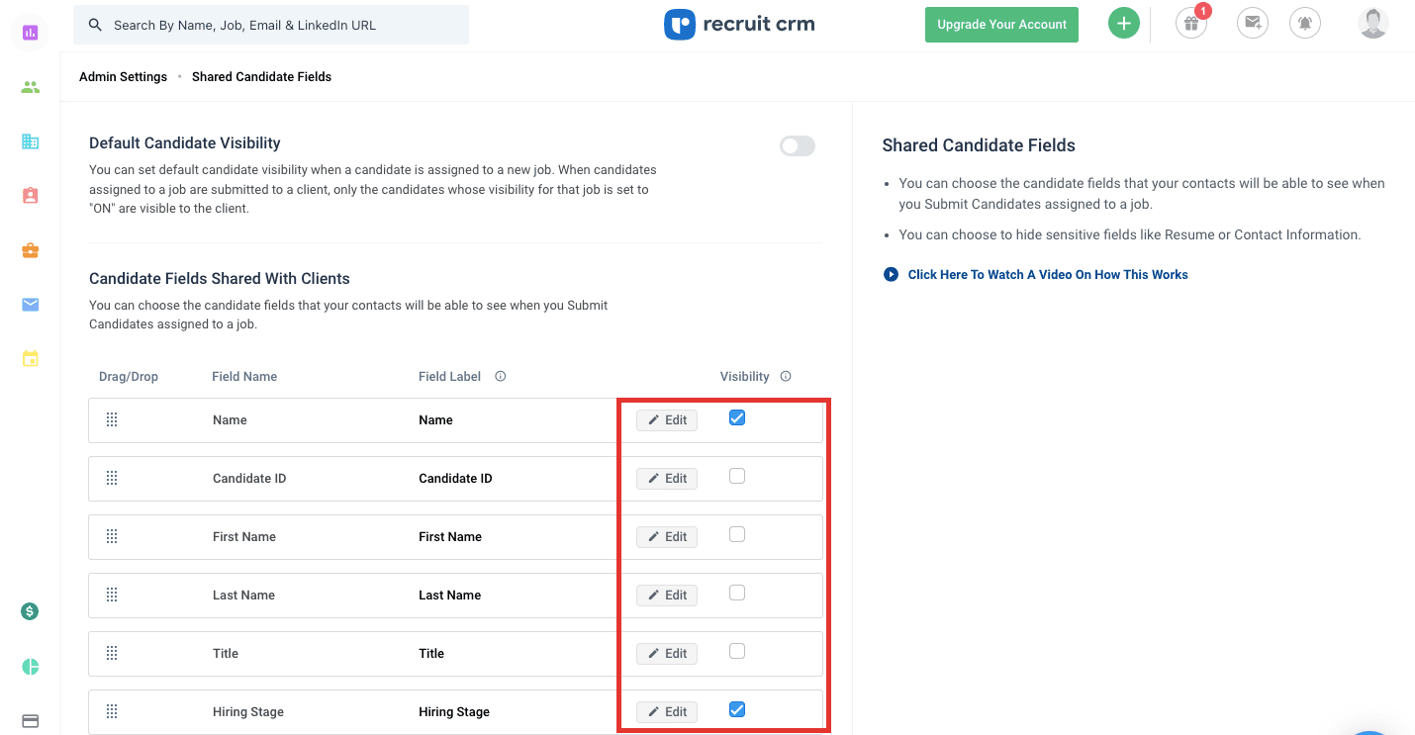Click the notification bell icon
Image resolution: width=1415 pixels, height=735 pixels.
1305,22
